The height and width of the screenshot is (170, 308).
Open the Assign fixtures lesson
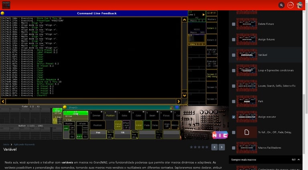pos(266,39)
